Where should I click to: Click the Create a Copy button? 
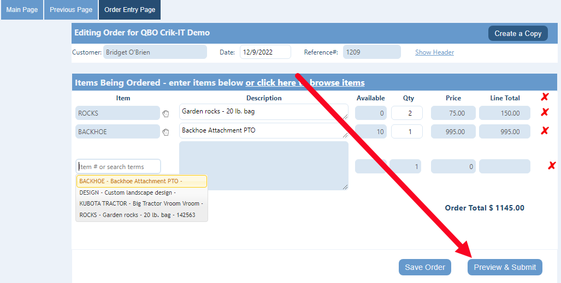click(x=517, y=33)
